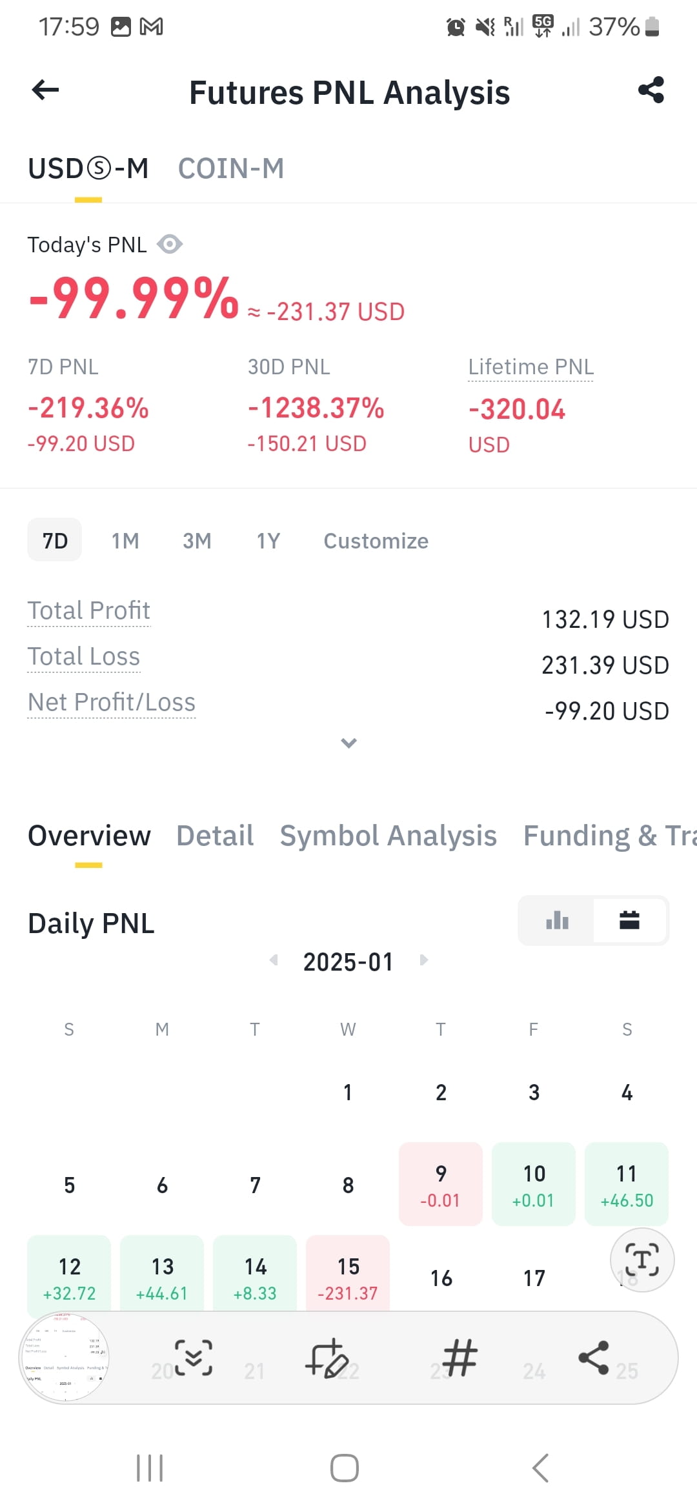The width and height of the screenshot is (697, 1510).
Task: Open the COIN-M tab
Action: [231, 168]
